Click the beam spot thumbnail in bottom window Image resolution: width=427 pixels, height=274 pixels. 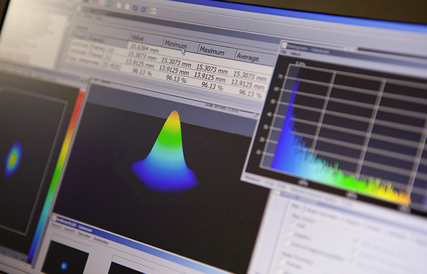(64, 265)
